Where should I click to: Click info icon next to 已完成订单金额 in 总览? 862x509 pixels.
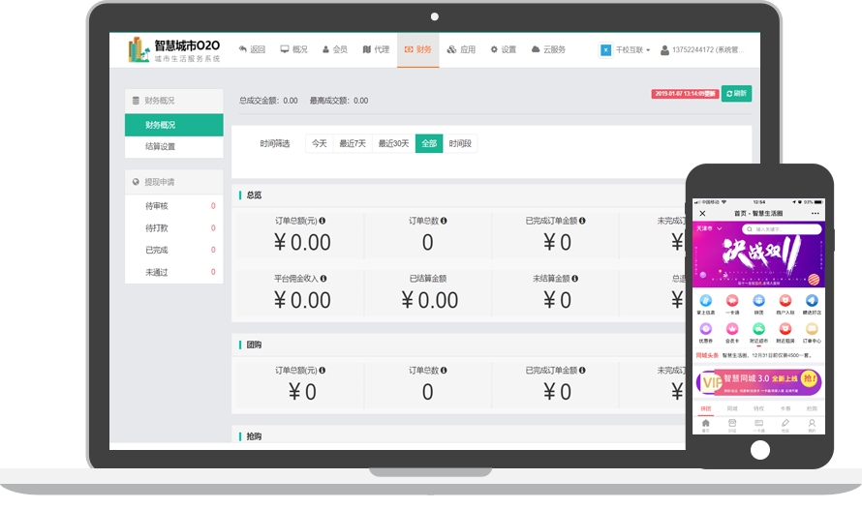[582, 221]
